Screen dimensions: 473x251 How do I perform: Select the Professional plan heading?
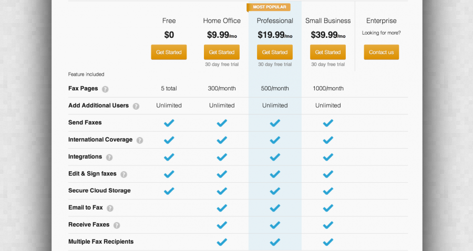pos(275,21)
